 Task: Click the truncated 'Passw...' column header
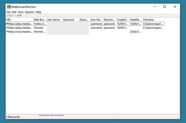(84, 20)
